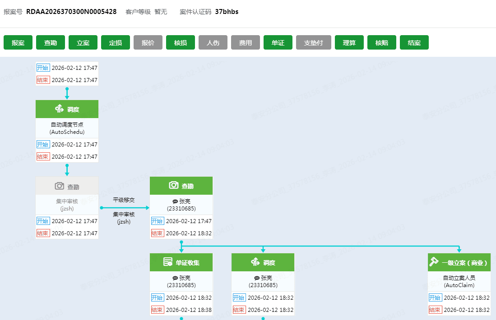This screenshot has height=320, width=496.
Task: Click the gavel icon in 一级立案 node
Action: click(434, 262)
